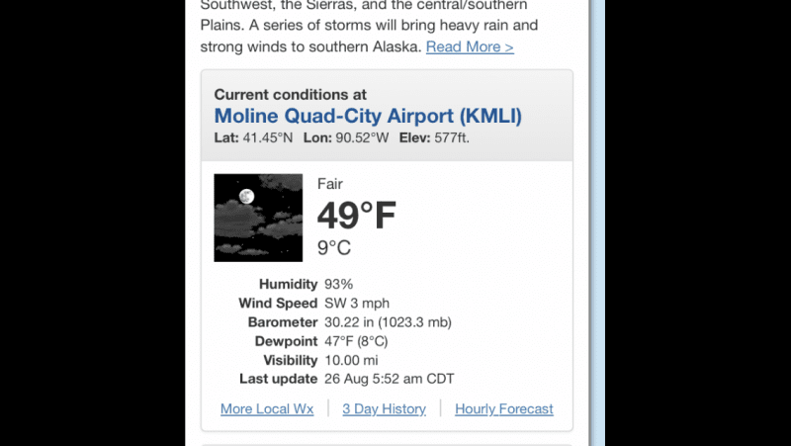Click the Visibility 10.00 mi value

351,360
